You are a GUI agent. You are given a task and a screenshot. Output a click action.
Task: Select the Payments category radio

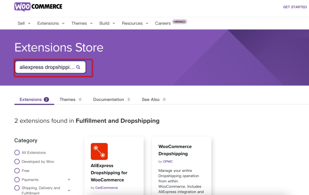(x=17, y=180)
